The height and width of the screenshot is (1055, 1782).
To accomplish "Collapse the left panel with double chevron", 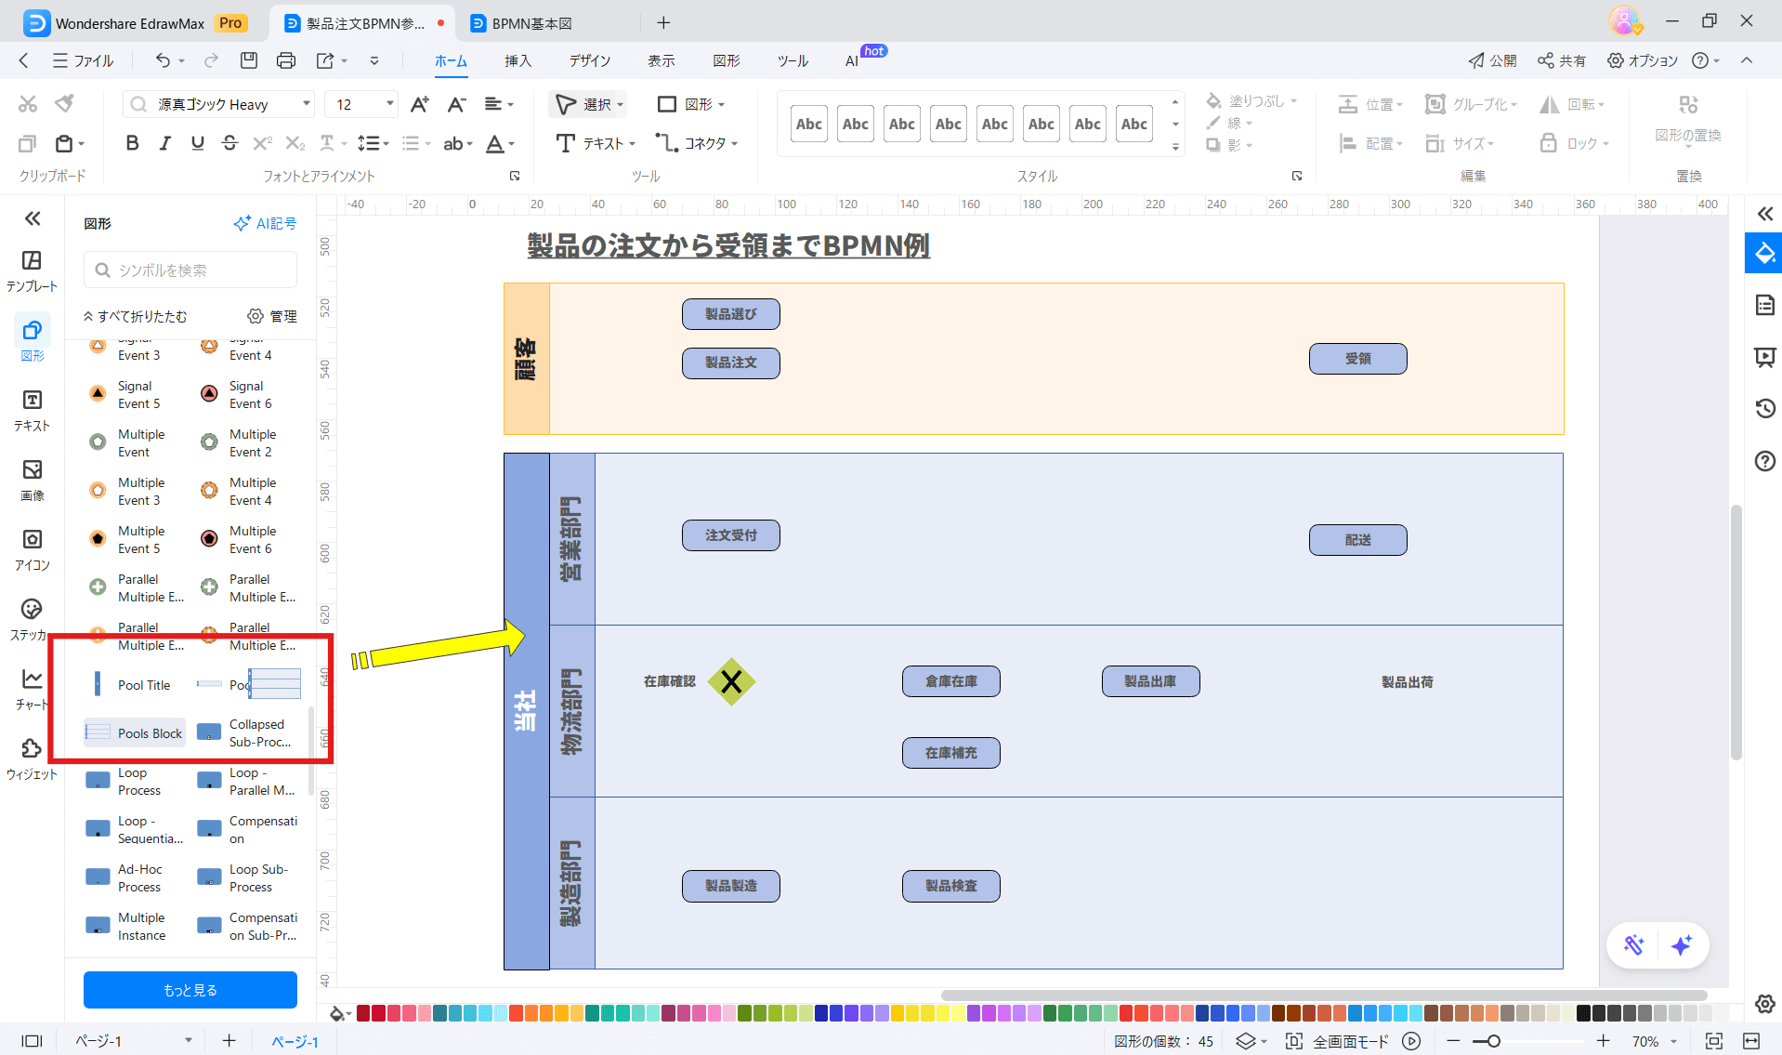I will pos(33,218).
